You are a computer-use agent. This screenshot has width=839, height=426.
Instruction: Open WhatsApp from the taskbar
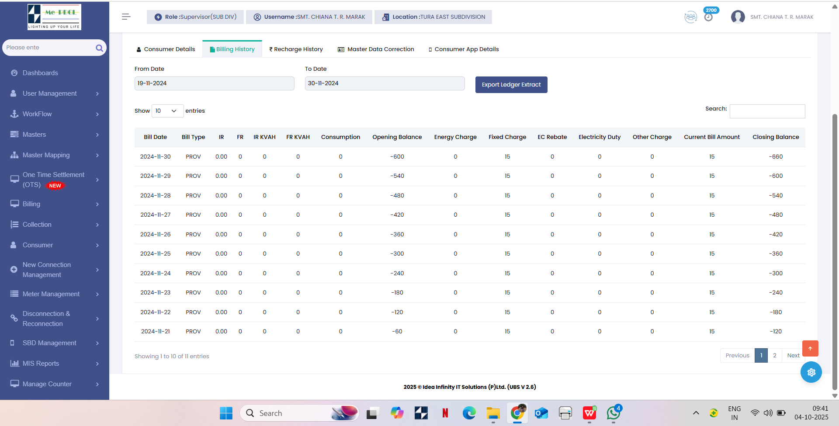[613, 413]
